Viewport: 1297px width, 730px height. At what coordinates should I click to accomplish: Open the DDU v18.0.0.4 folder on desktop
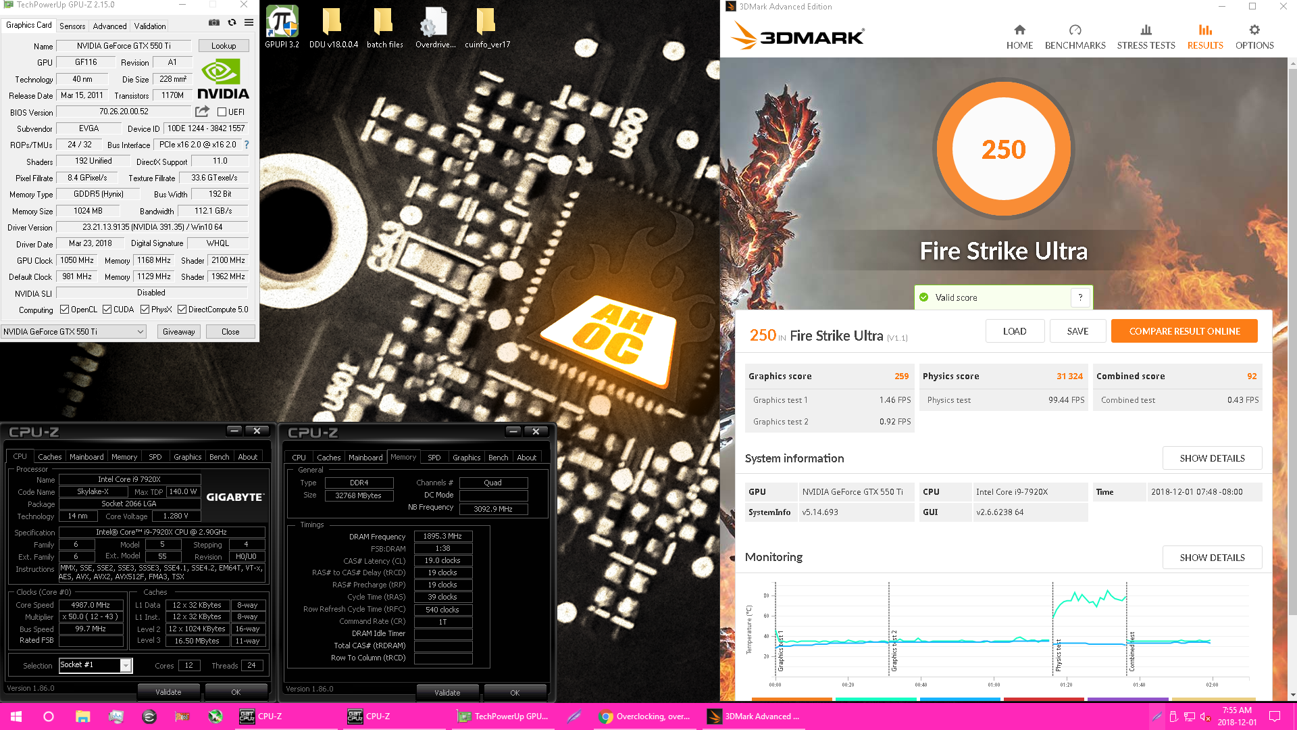coord(333,27)
